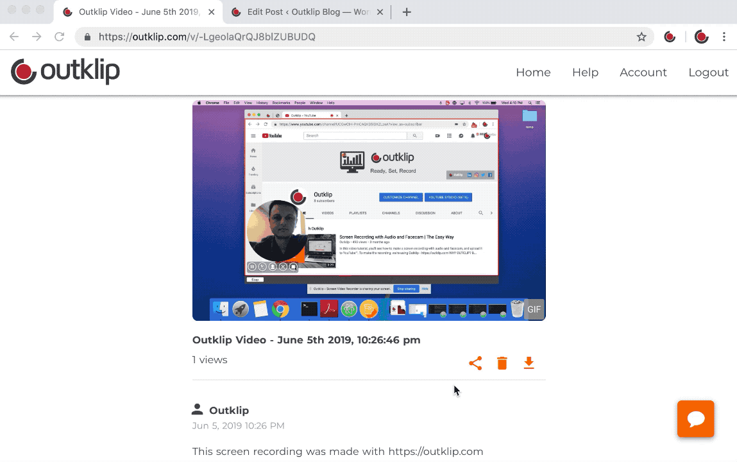Close the Outklip Video tab
737x462 pixels.
(x=212, y=12)
